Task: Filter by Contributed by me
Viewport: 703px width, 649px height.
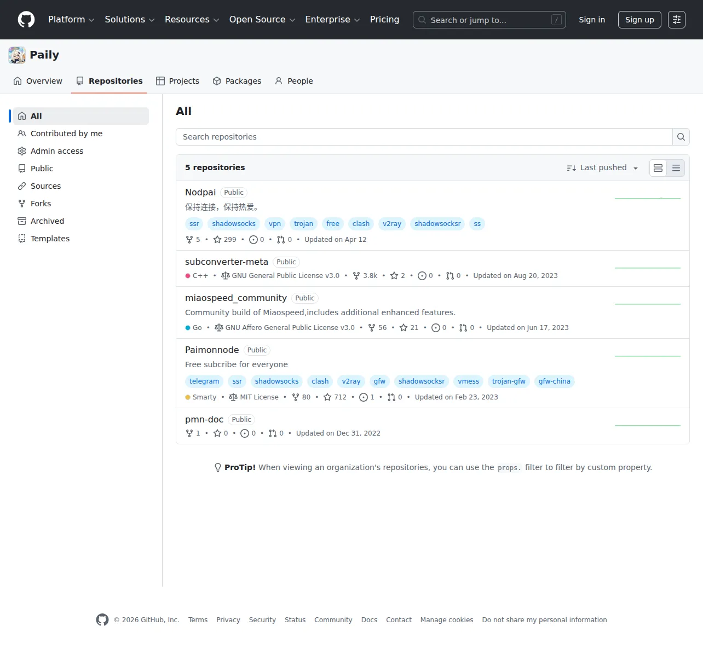Action: tap(81, 134)
